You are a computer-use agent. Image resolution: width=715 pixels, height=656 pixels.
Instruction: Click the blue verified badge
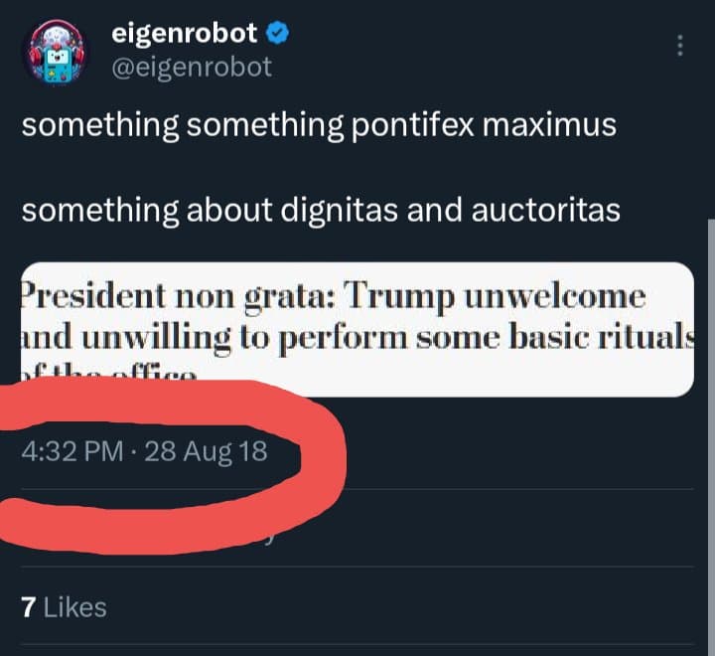click(x=278, y=33)
